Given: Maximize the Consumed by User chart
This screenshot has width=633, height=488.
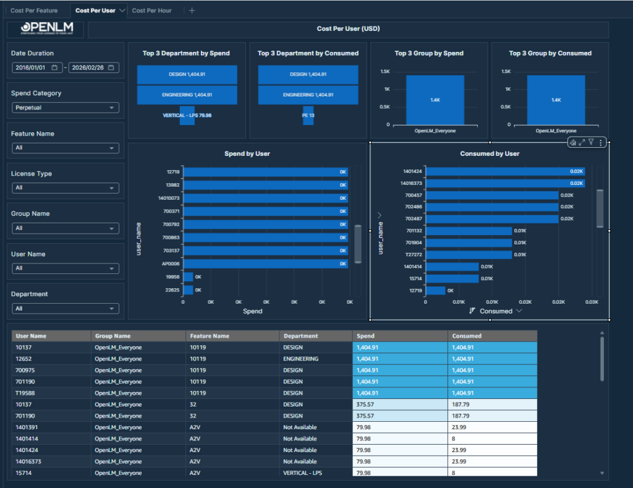Looking at the screenshot, I should (x=582, y=143).
